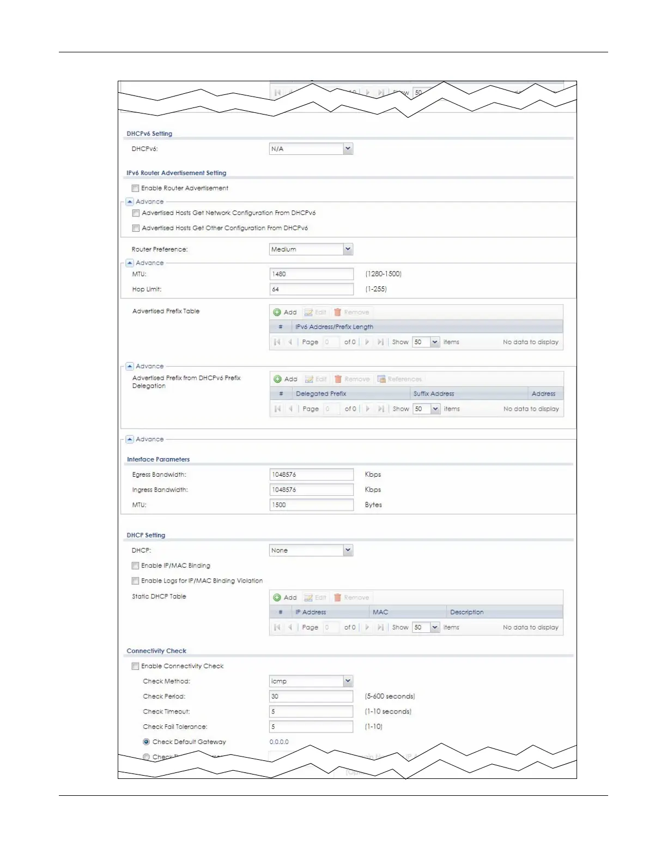This screenshot has width=667, height=864.
Task: Remove entry from Advertised Prefix Table
Action: coord(351,312)
